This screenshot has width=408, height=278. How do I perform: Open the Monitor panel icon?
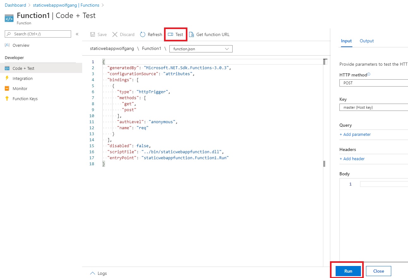(8, 88)
